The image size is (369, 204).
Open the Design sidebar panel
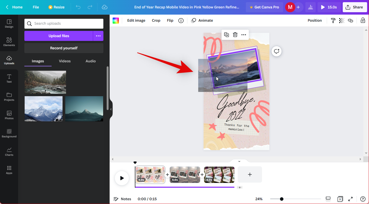(9, 24)
